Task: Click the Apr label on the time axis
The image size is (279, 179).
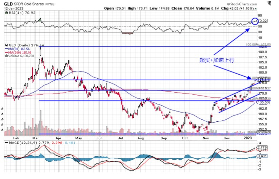Action: 58,138
